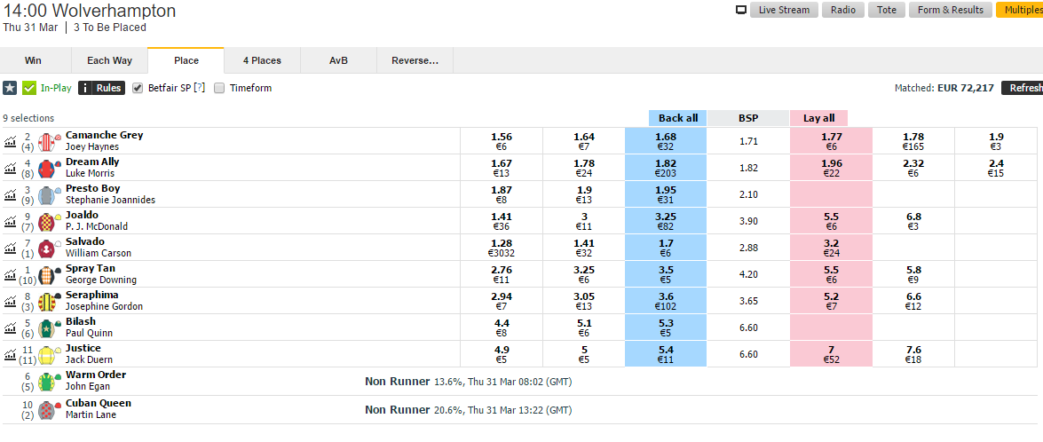Screen dimensions: 1043x442
Task: Open price graph icon for Justice
Action: (11, 354)
